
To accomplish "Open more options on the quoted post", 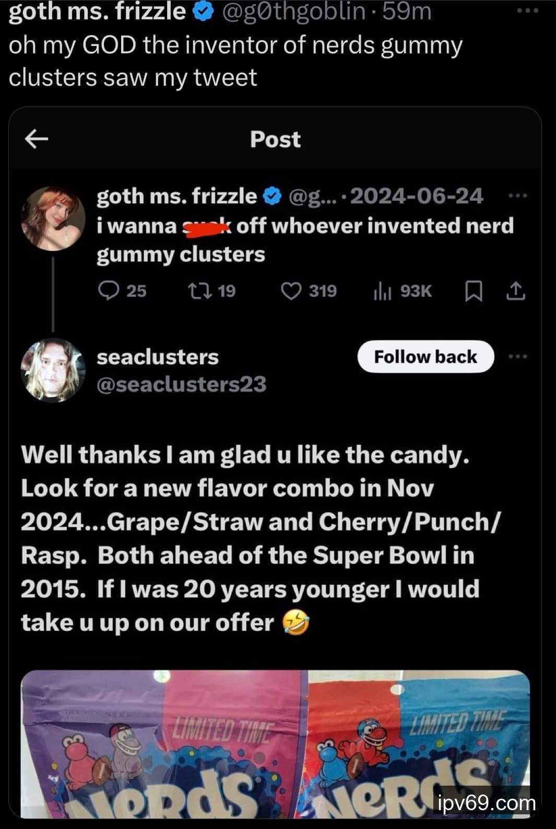I will click(518, 196).
